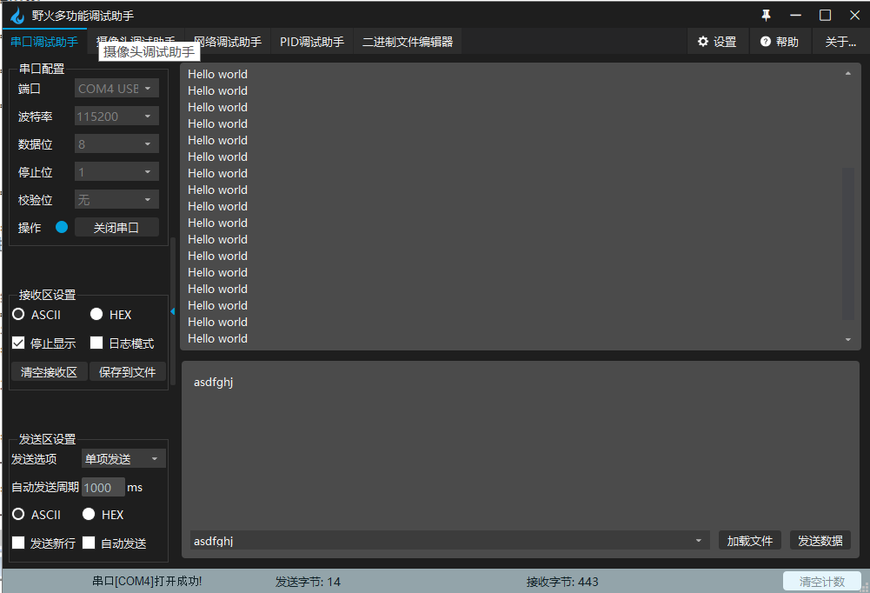
Task: Open the 停止位 stop bits dropdown
Action: (x=116, y=171)
